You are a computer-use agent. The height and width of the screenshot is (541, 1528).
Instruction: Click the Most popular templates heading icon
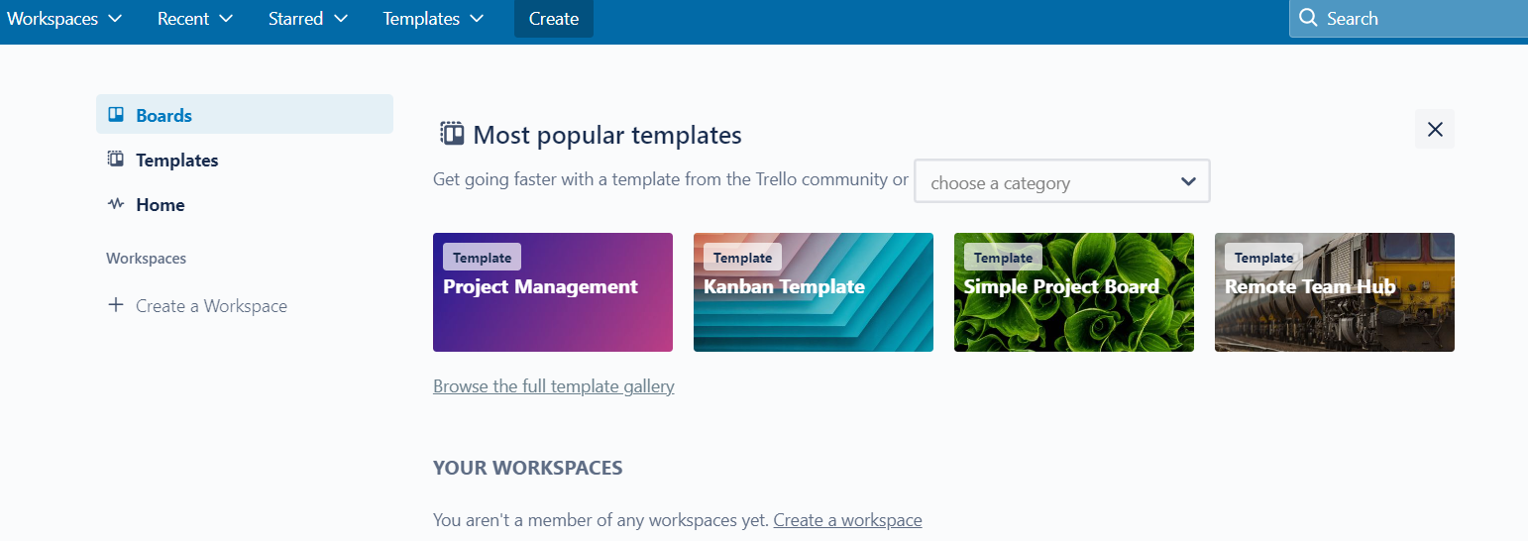452,133
